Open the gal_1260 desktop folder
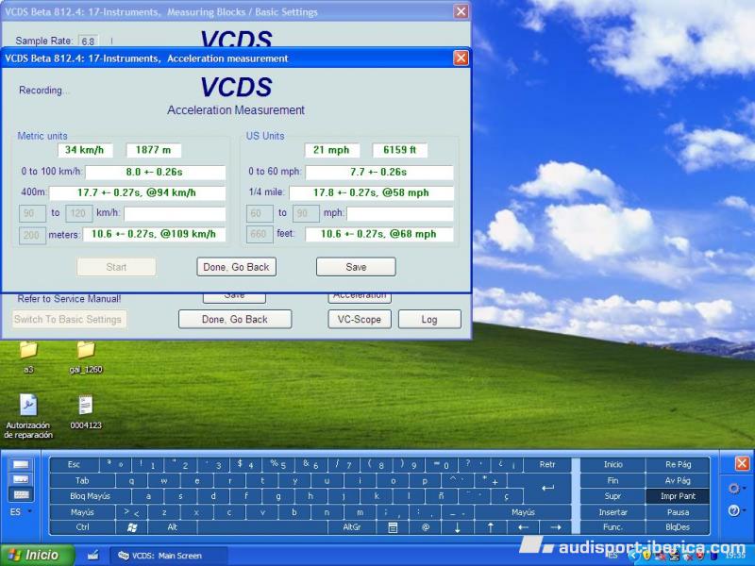 pos(85,351)
